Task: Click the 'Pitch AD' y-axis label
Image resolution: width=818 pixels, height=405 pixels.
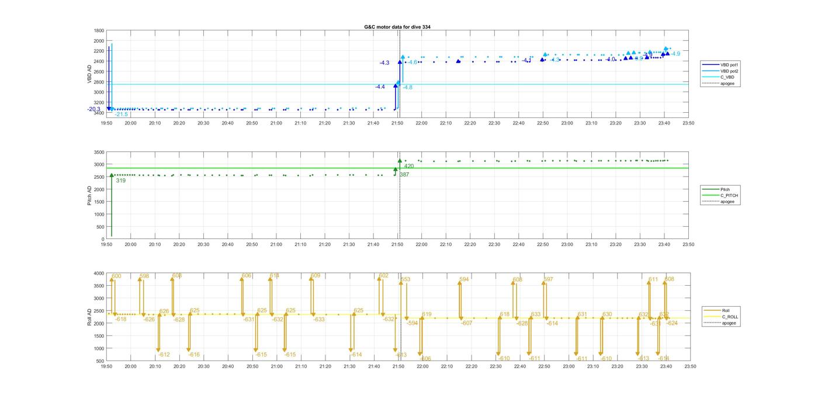Action: 90,195
